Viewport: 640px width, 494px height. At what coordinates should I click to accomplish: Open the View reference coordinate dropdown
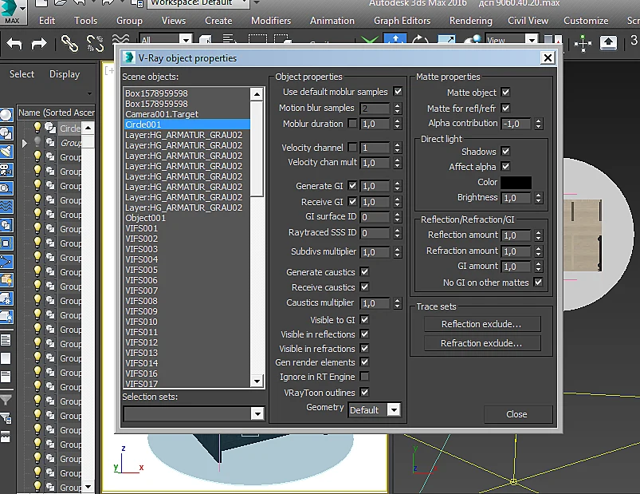point(532,40)
